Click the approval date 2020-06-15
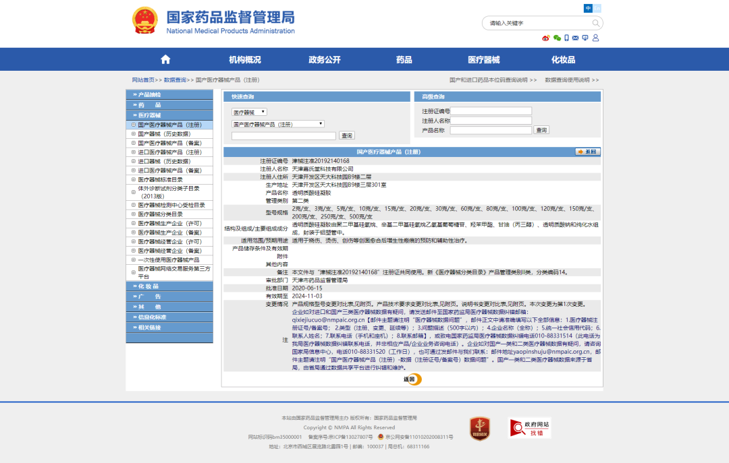The width and height of the screenshot is (729, 463). (307, 288)
